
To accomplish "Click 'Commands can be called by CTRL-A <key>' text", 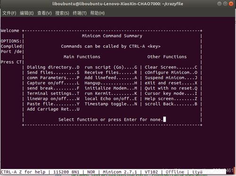I will 111,46.
